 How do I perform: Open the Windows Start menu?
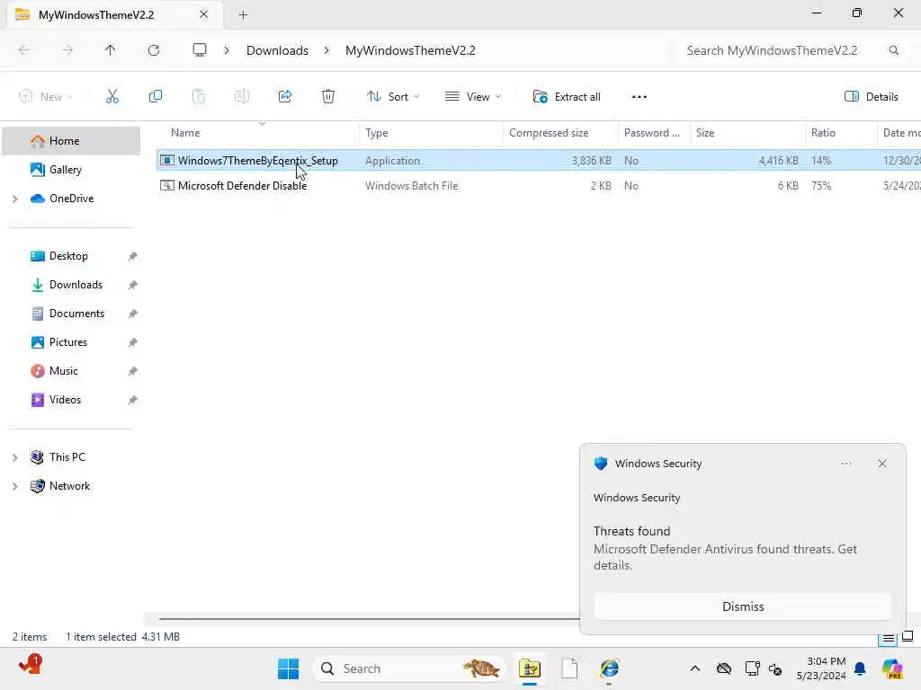point(288,668)
